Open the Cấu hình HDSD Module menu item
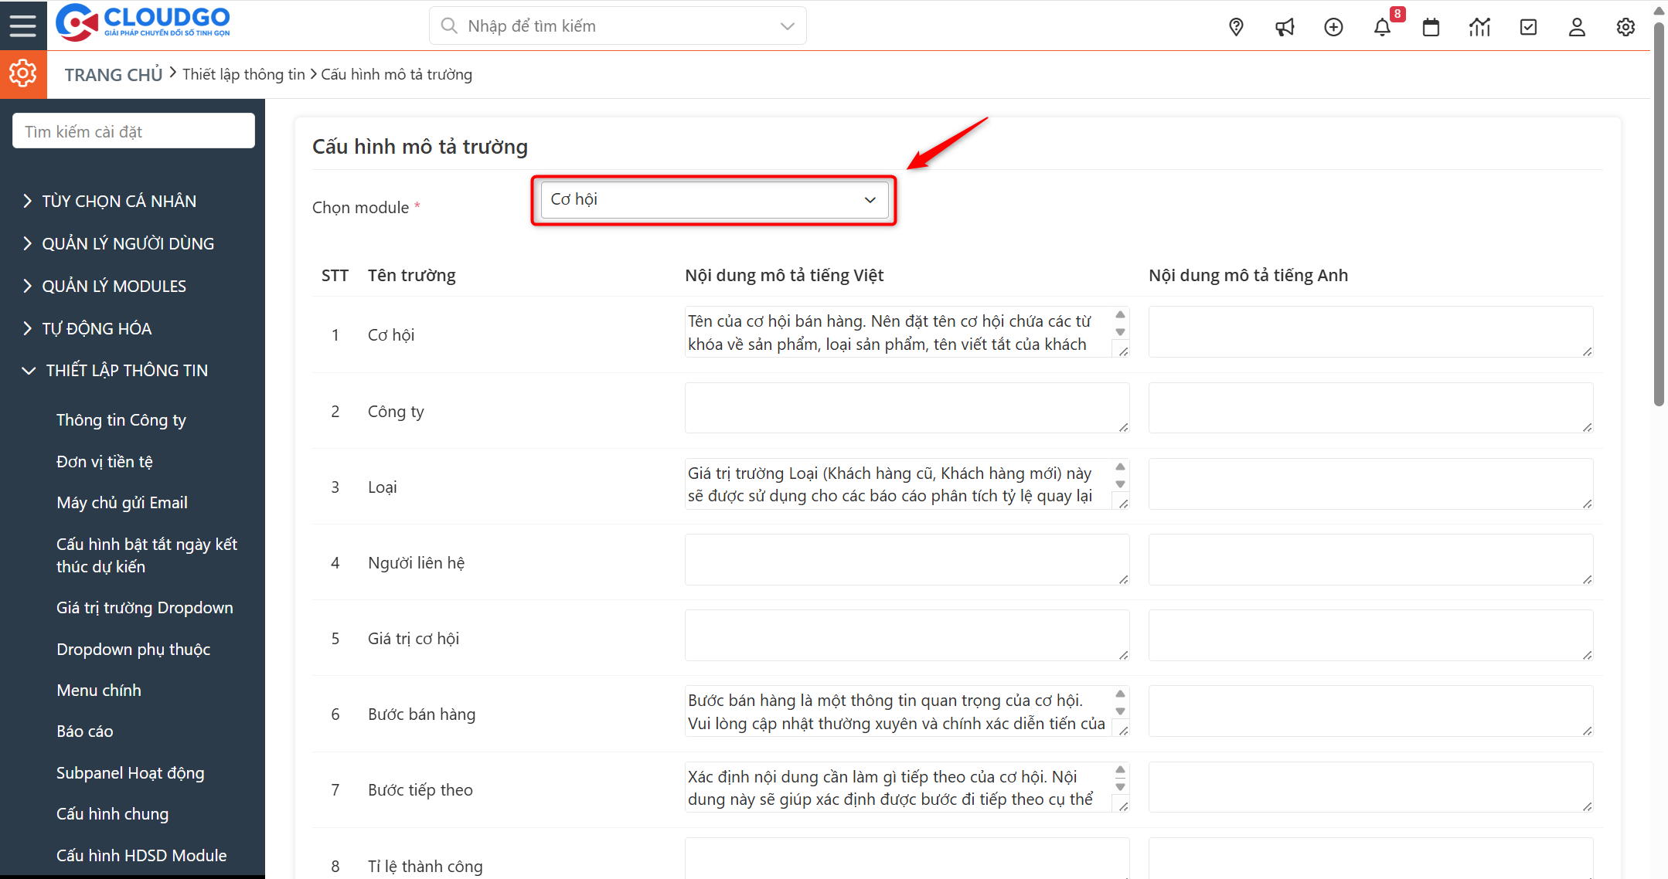 pos(141,855)
